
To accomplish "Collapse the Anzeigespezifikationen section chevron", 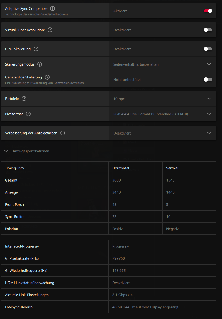I will [x=6, y=151].
